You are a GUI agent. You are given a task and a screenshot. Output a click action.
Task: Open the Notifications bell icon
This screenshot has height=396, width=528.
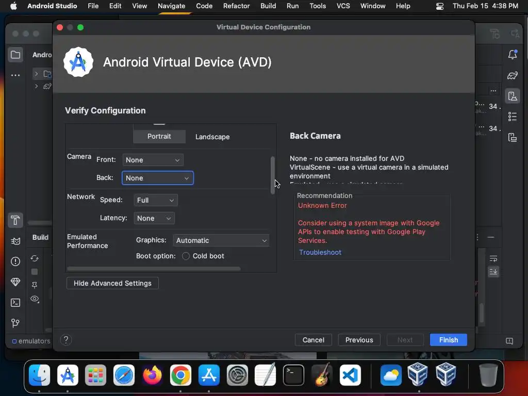coord(513,54)
